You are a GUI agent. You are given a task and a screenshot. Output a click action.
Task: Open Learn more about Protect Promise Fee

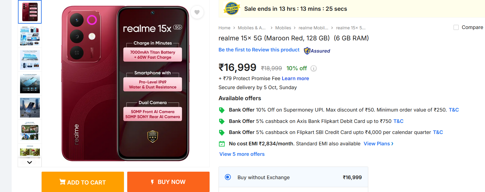(295, 78)
